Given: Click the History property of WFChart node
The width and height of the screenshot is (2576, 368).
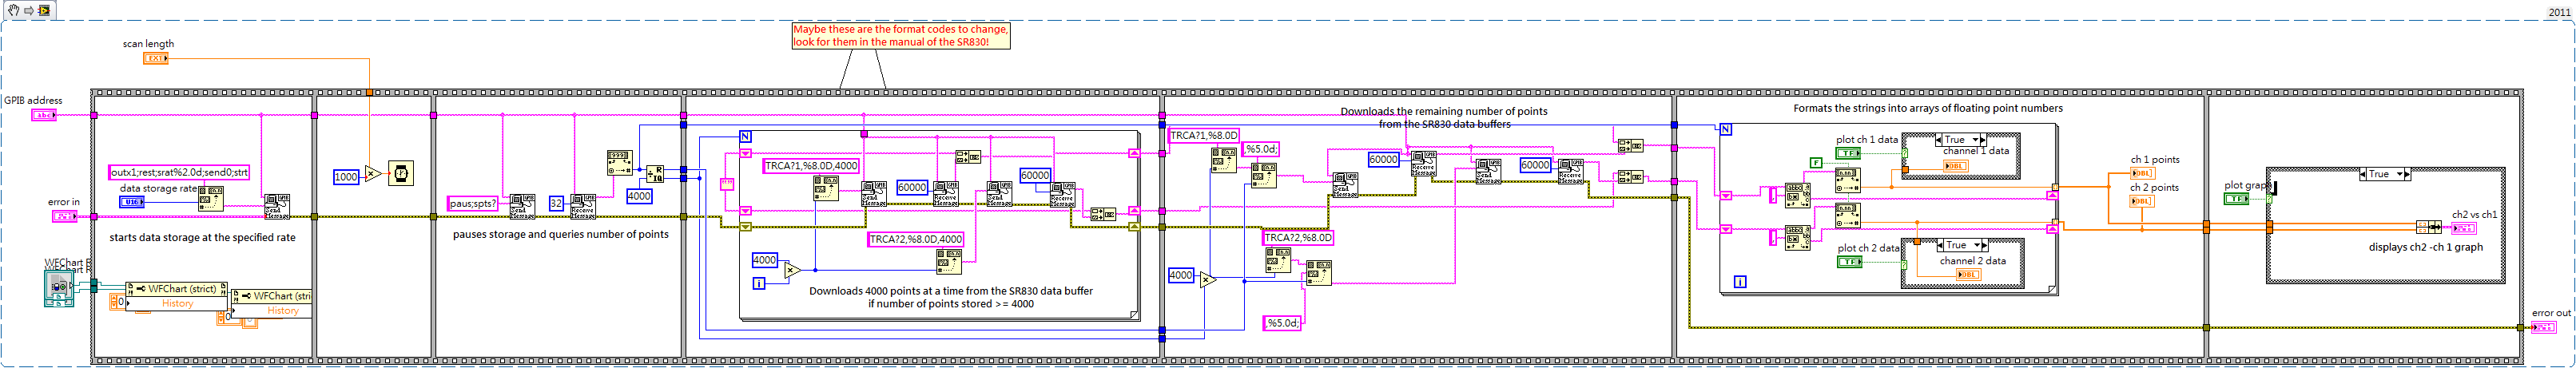Looking at the screenshot, I should coord(177,303).
